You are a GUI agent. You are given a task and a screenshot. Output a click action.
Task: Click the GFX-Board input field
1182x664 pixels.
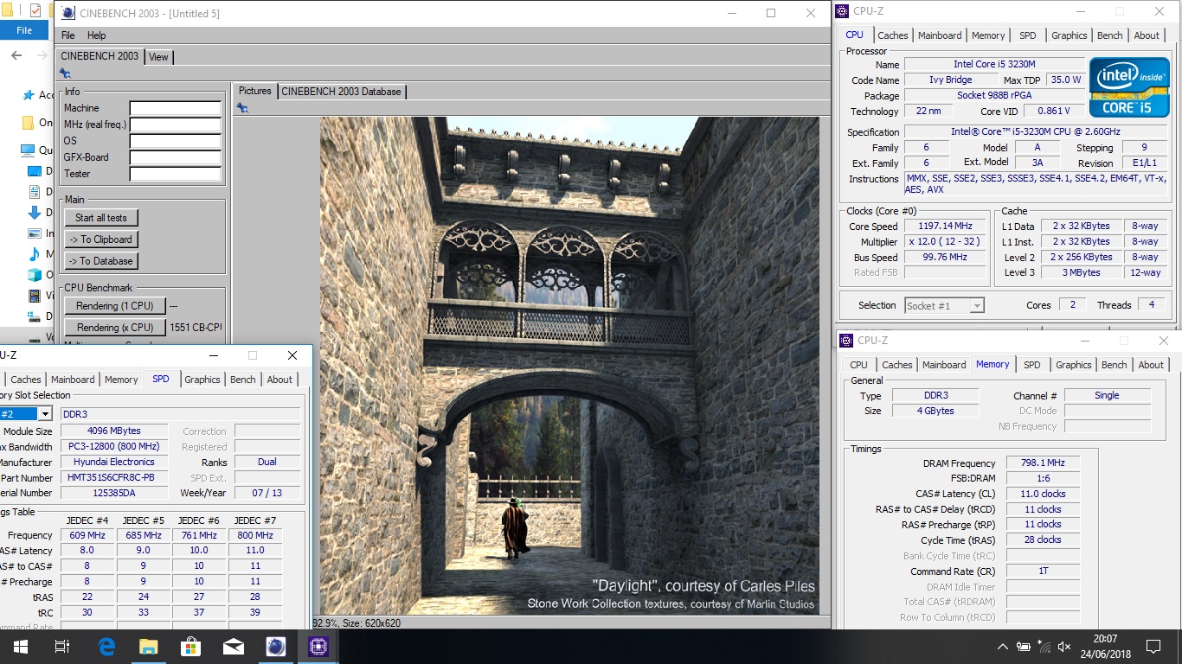point(176,157)
